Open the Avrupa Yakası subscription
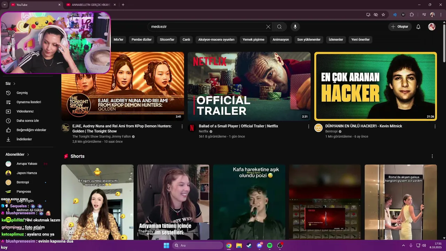 coord(27,164)
